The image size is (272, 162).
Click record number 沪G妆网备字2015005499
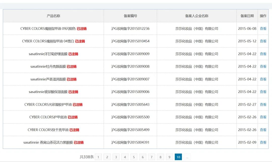coord(130,130)
